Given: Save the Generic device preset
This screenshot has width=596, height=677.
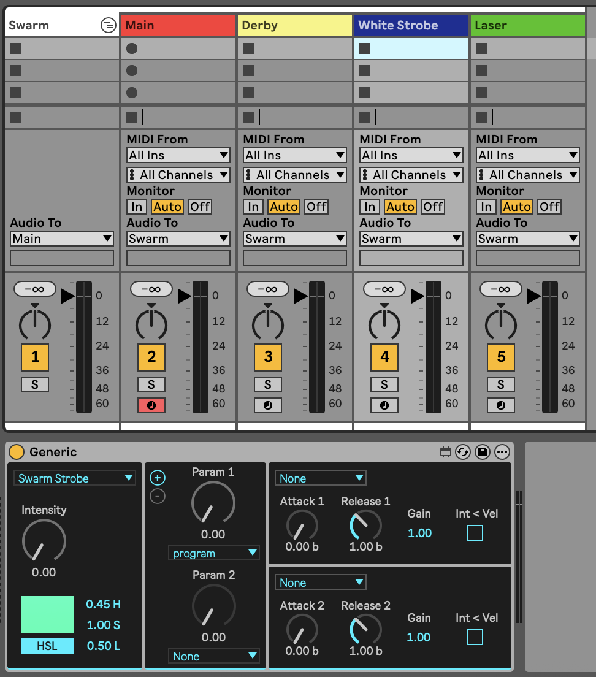Looking at the screenshot, I should [x=483, y=452].
